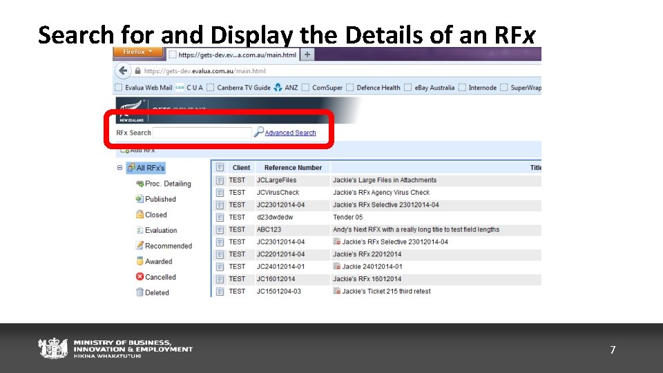Click the padlock site identity icon
The image size is (663, 373).
tap(137, 71)
